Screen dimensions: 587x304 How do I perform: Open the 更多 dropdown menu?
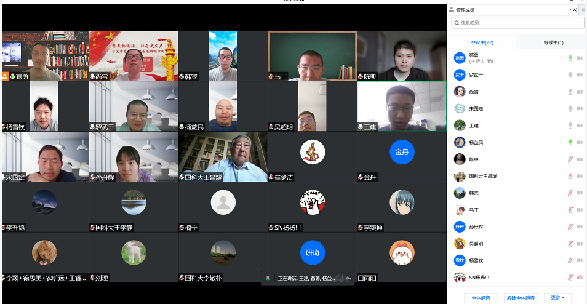[557, 298]
